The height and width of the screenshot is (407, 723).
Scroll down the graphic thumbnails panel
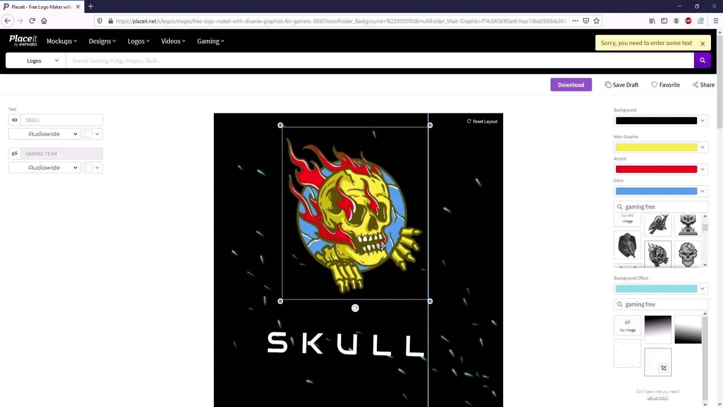[706, 265]
